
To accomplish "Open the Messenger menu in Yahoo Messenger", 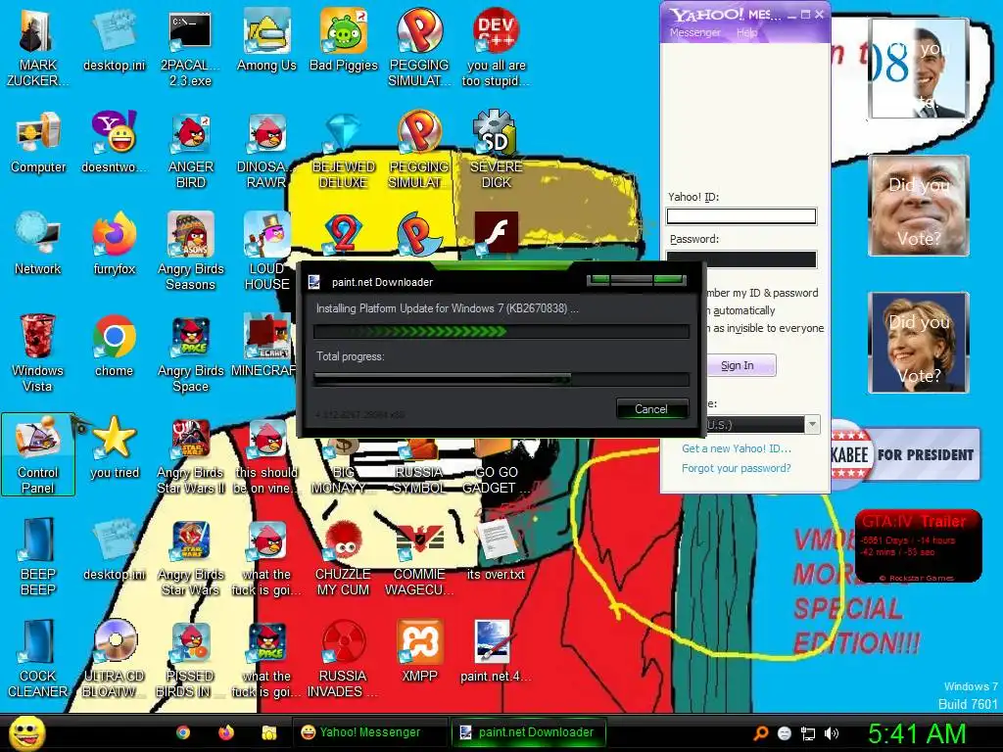I will coord(694,32).
